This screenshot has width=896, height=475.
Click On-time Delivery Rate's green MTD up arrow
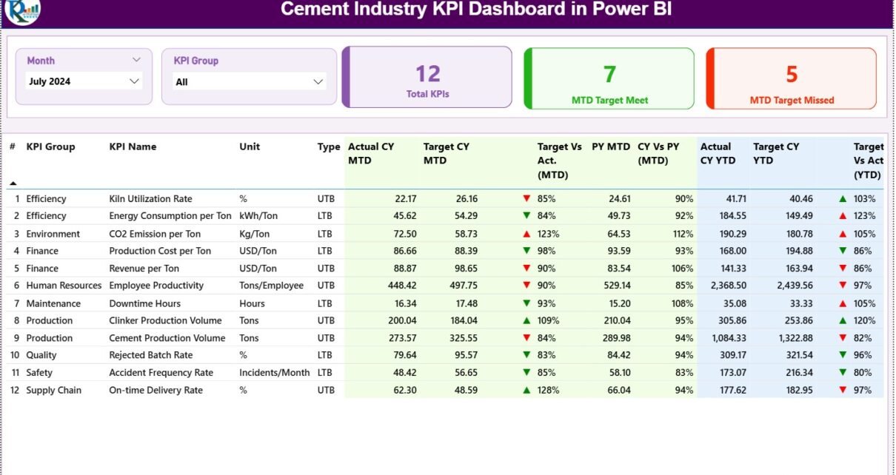(526, 390)
